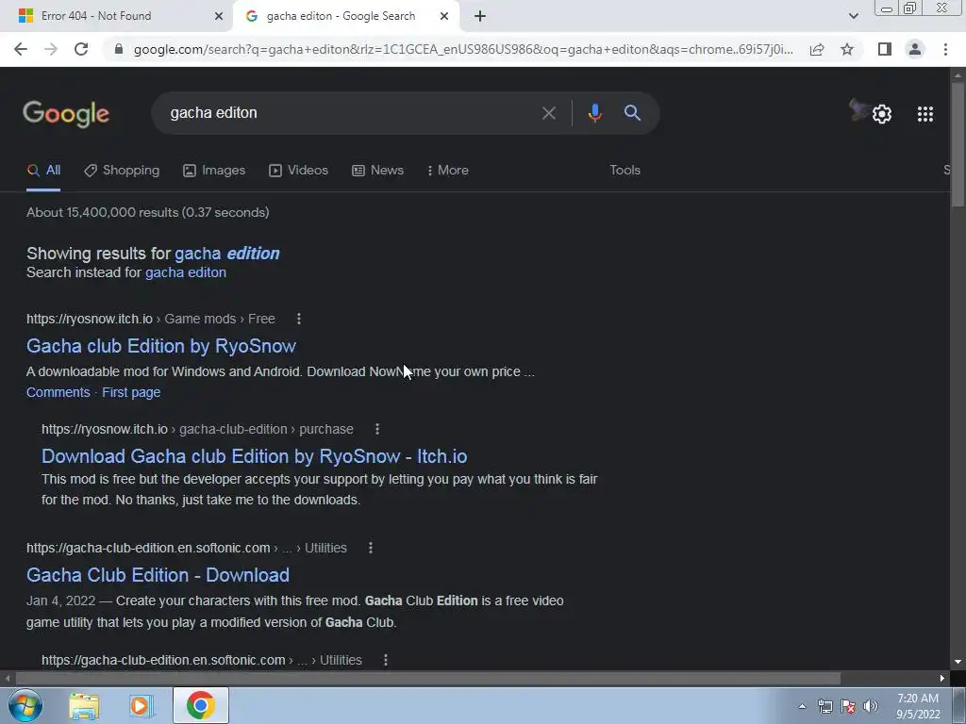Switch to Error 404 - Not Found tab
The width and height of the screenshot is (966, 724).
coord(114,16)
